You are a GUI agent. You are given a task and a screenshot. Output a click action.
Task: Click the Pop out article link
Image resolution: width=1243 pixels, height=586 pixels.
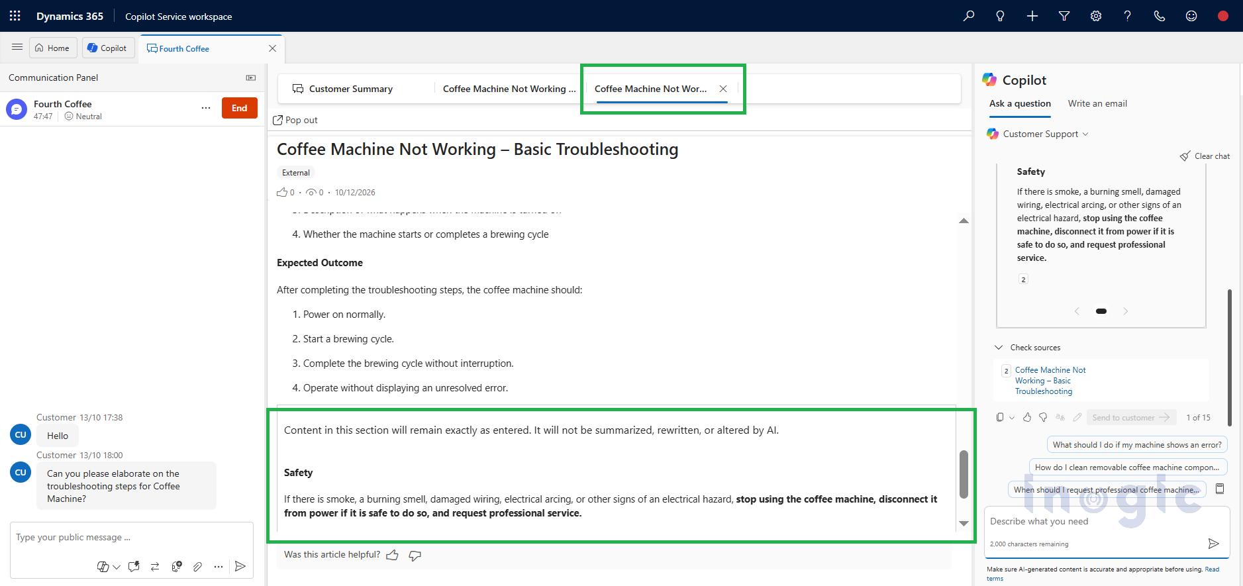pyautogui.click(x=295, y=120)
